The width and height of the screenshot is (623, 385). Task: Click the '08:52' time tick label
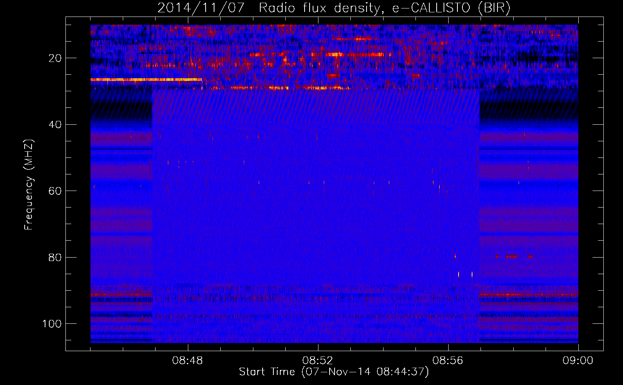(318, 361)
